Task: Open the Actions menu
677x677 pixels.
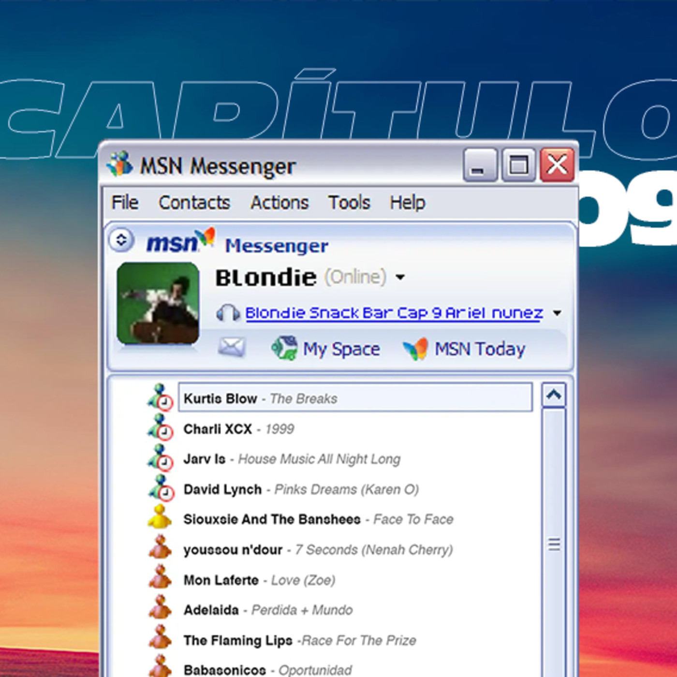Action: pyautogui.click(x=279, y=203)
